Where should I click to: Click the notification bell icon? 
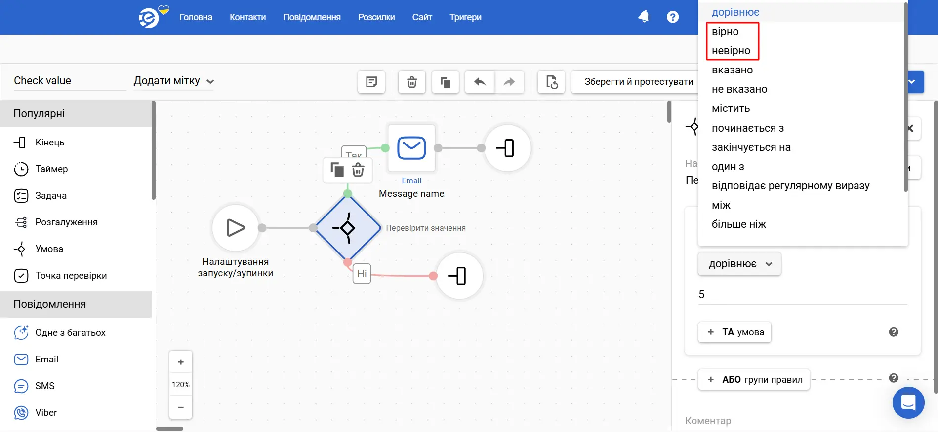click(643, 17)
